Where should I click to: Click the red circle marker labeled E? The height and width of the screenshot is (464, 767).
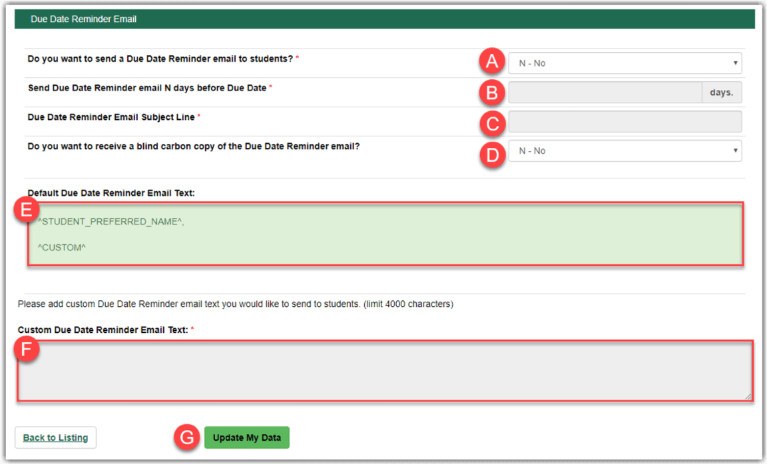(x=27, y=209)
